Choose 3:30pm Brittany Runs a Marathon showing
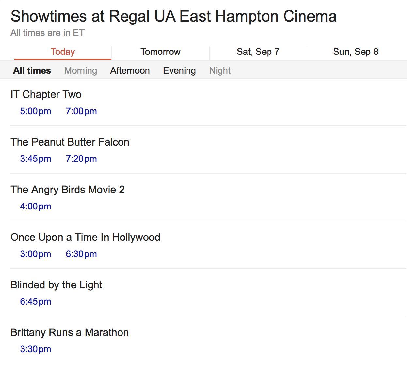407x368 pixels. (36, 349)
